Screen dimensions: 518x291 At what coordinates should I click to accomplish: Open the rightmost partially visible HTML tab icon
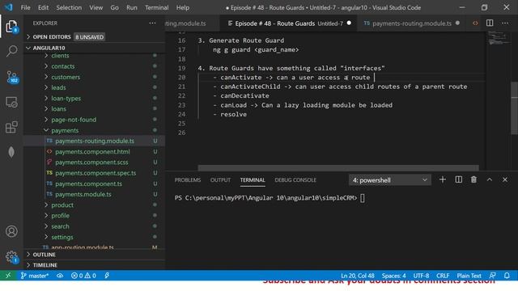[475, 23]
